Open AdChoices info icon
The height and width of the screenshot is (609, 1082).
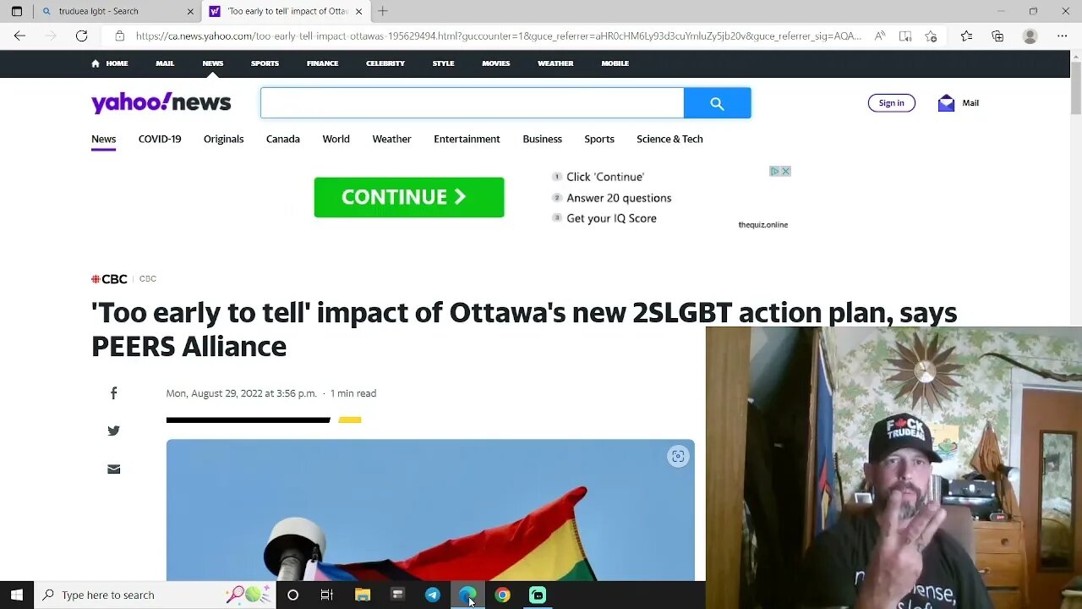774,171
